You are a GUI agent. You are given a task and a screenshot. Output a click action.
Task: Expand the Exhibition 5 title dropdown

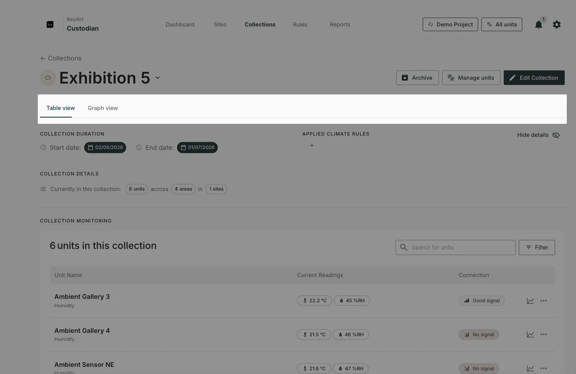pos(158,78)
